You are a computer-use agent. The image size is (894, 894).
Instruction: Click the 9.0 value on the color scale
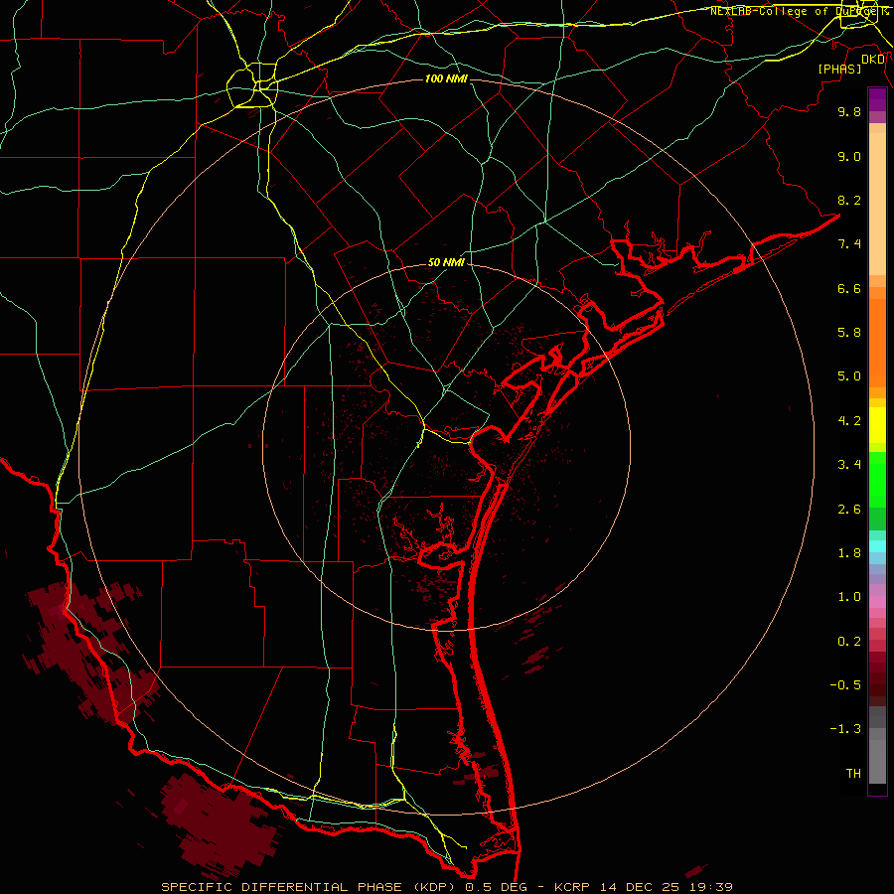(849, 156)
